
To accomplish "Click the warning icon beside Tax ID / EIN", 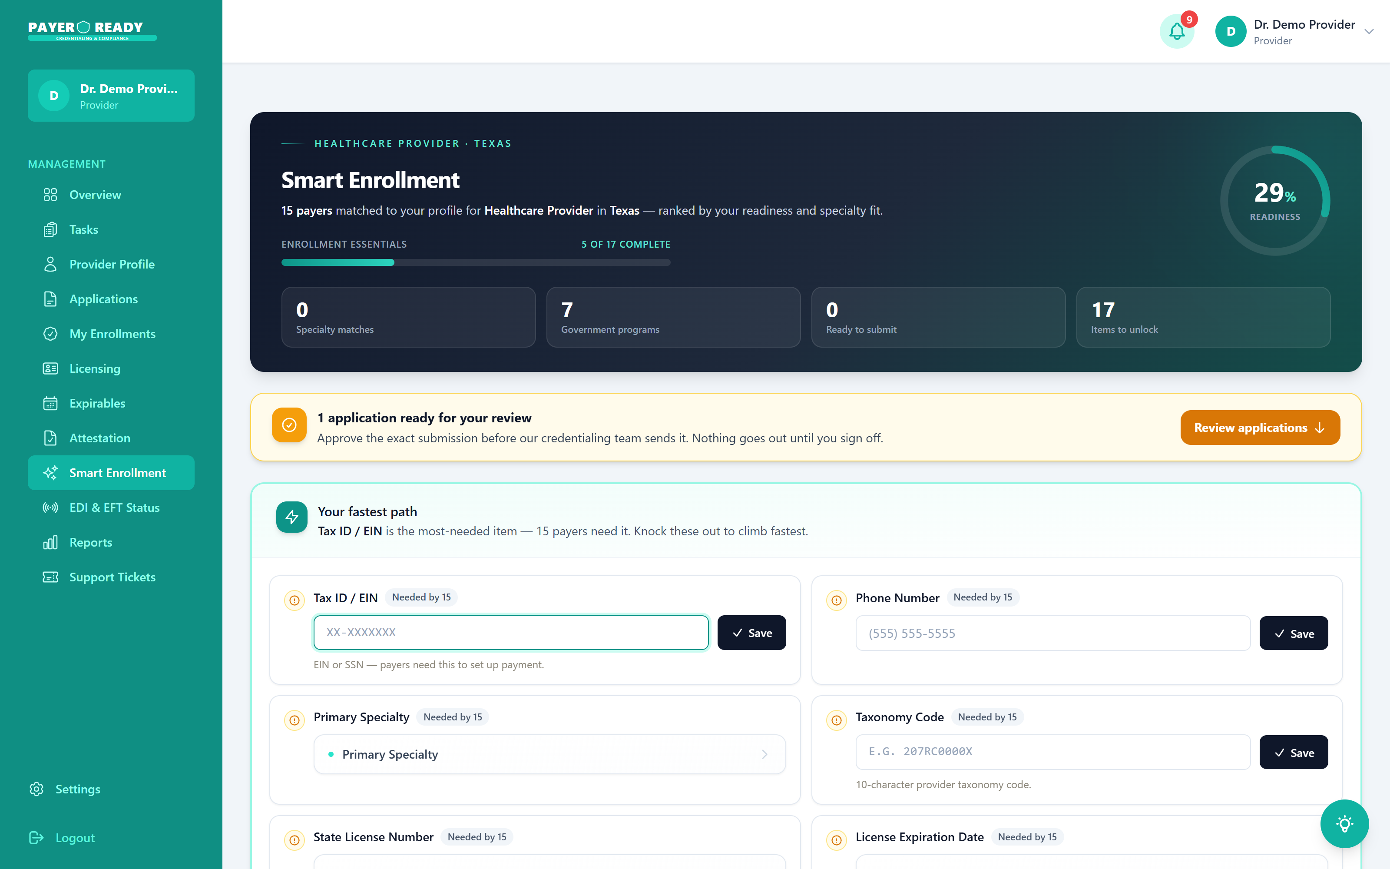I will 295,600.
